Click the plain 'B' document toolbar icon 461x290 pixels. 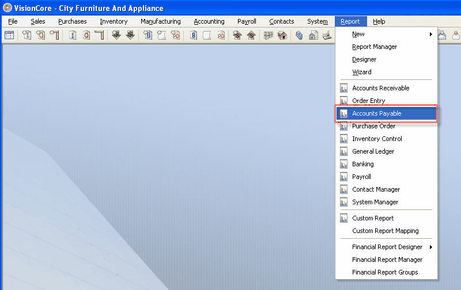click(193, 35)
